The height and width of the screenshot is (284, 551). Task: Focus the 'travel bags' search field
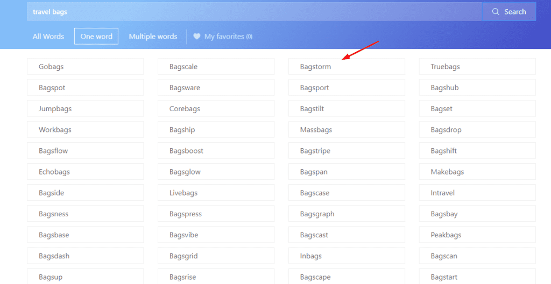[255, 12]
